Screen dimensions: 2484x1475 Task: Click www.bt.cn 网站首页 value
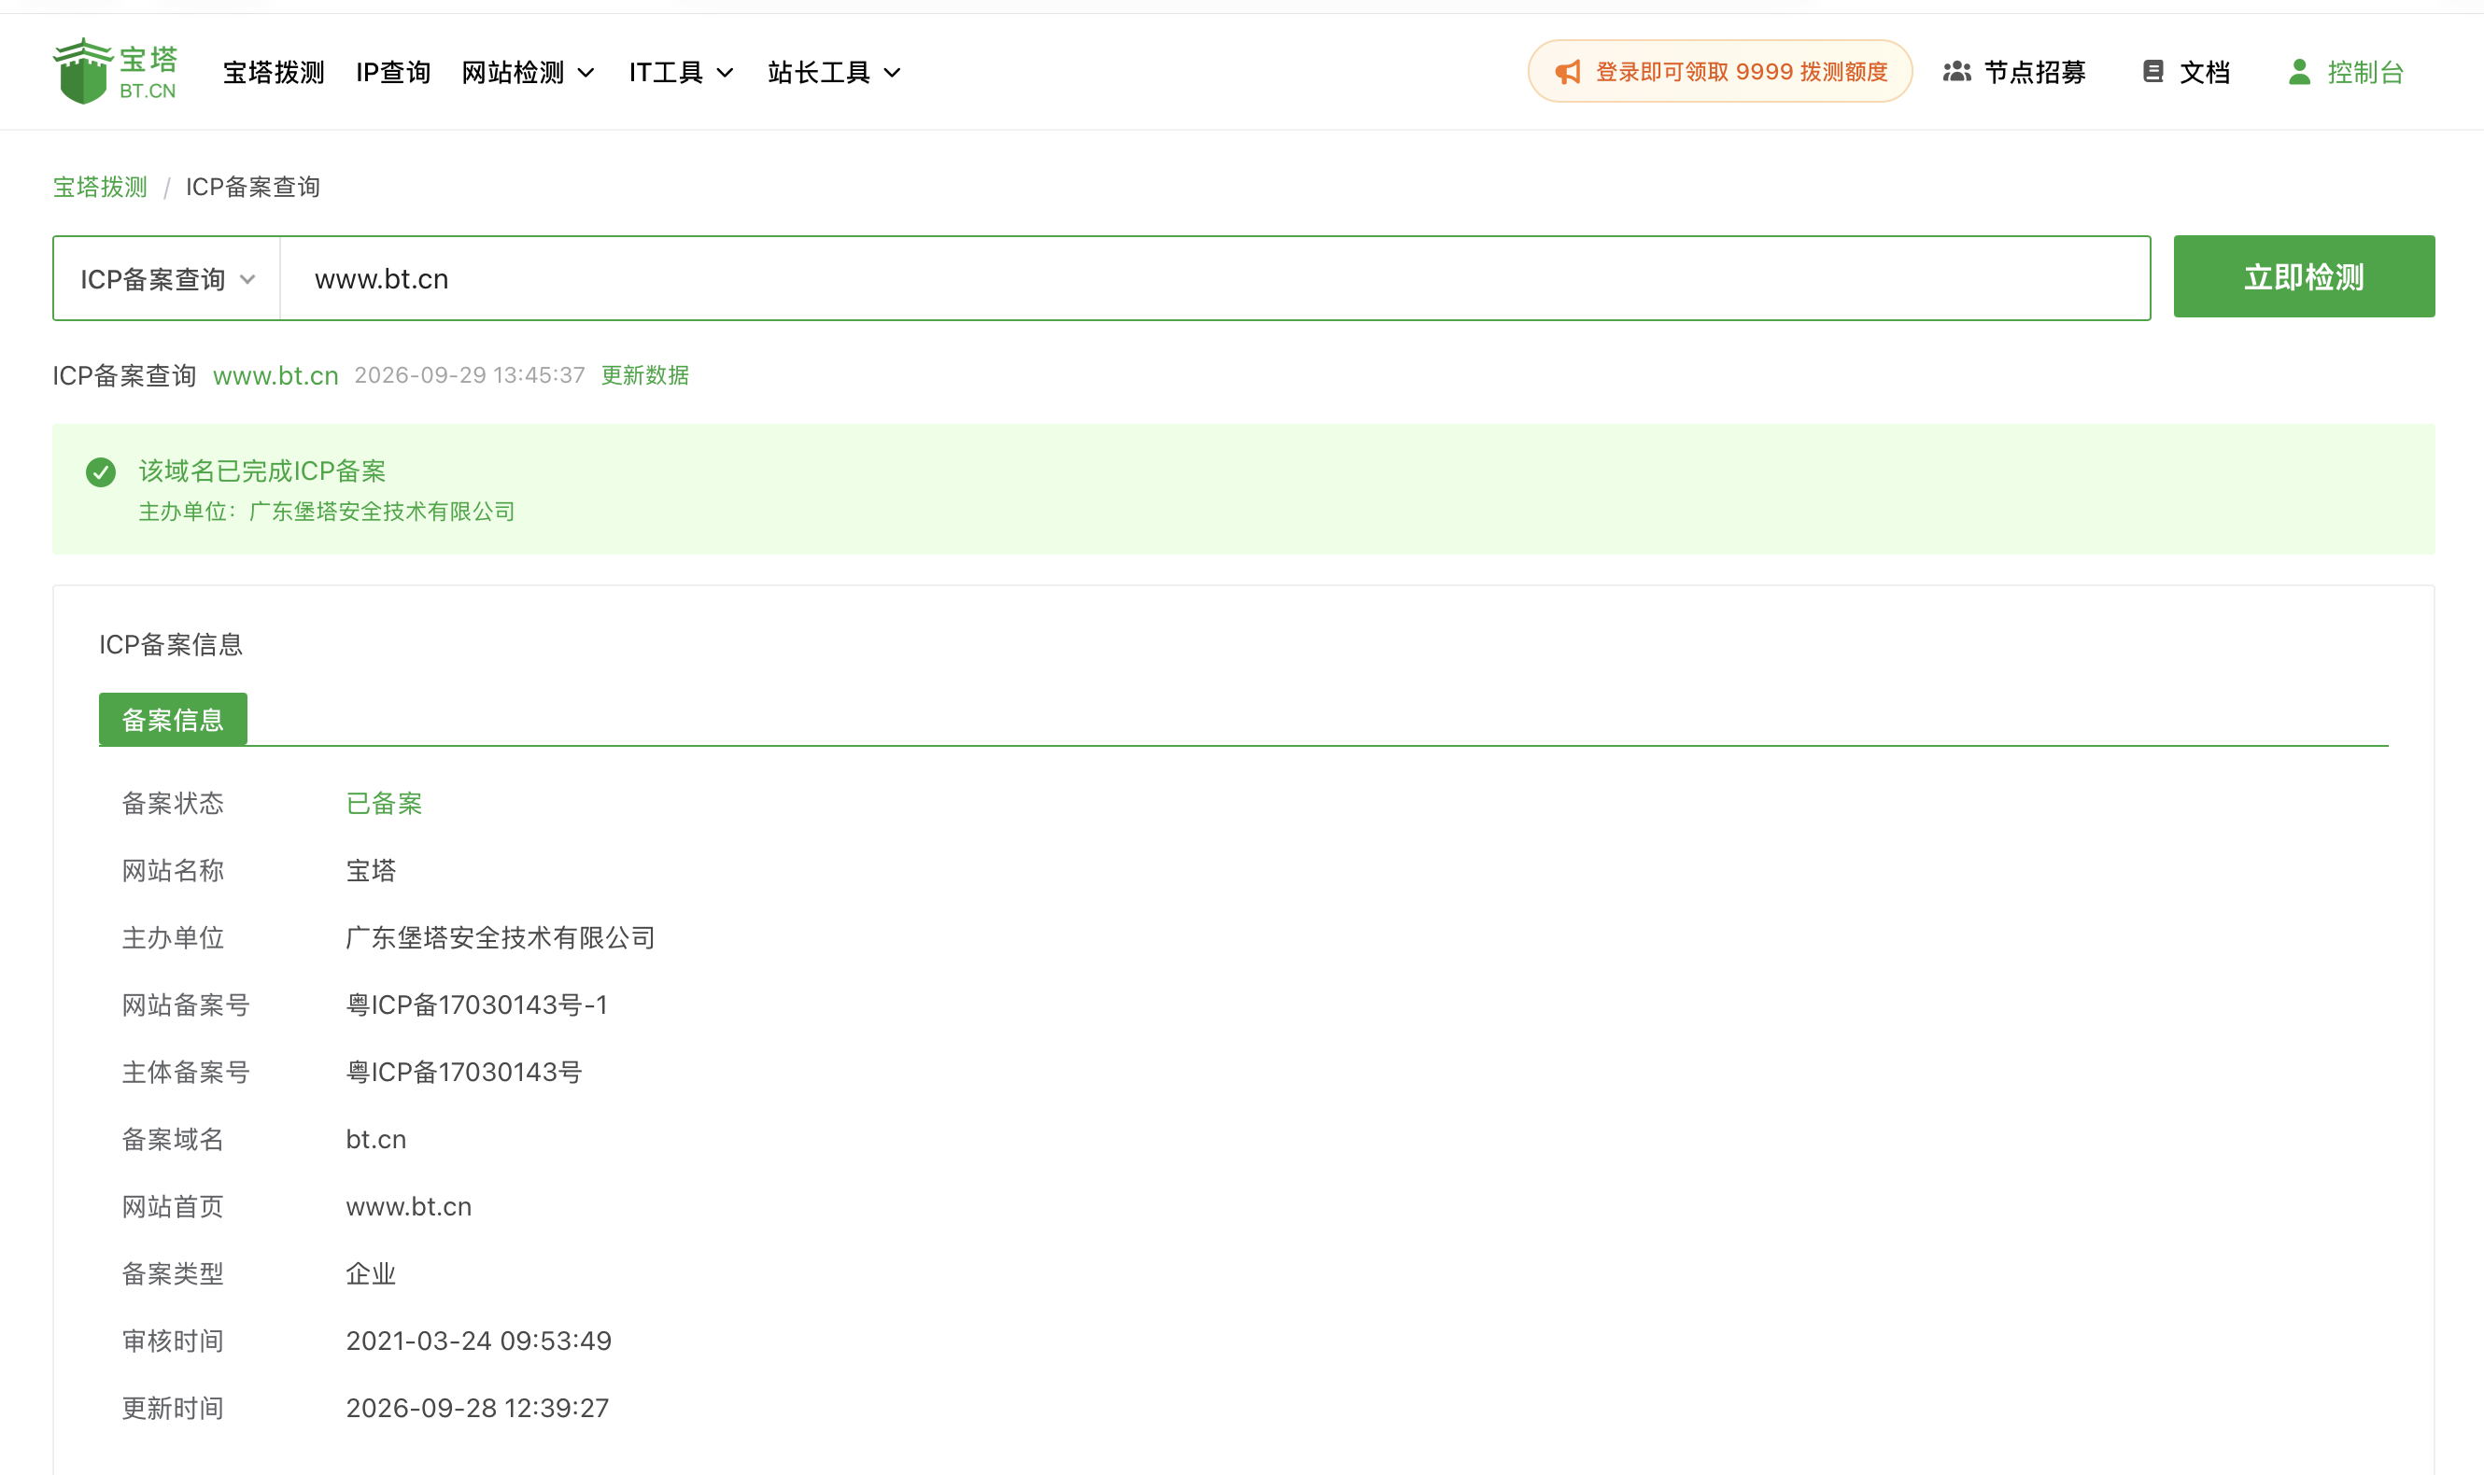408,1207
